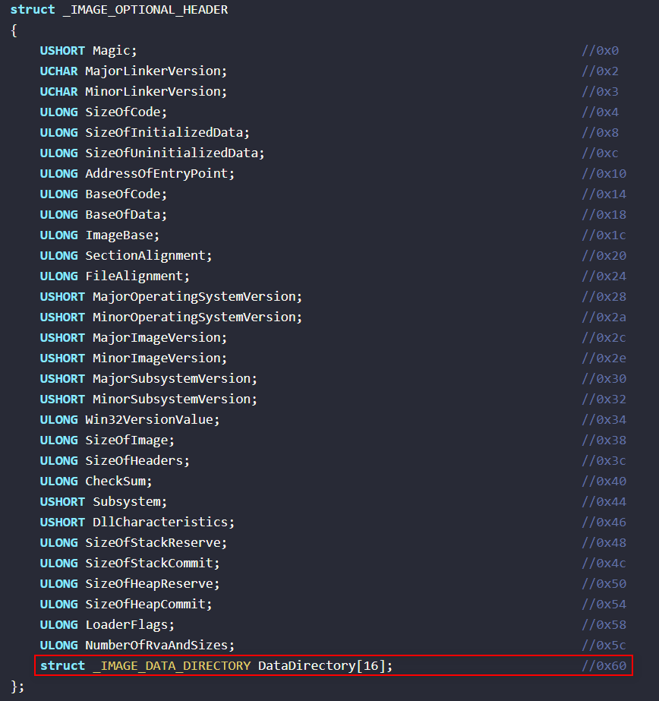The width and height of the screenshot is (659, 701).
Task: Click the //0x1c offset comment
Action: (x=604, y=235)
